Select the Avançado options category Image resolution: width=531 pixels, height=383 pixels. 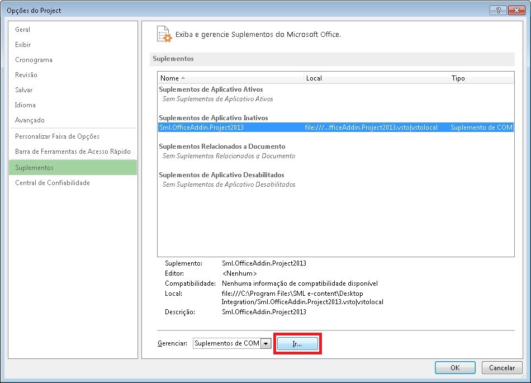[30, 120]
